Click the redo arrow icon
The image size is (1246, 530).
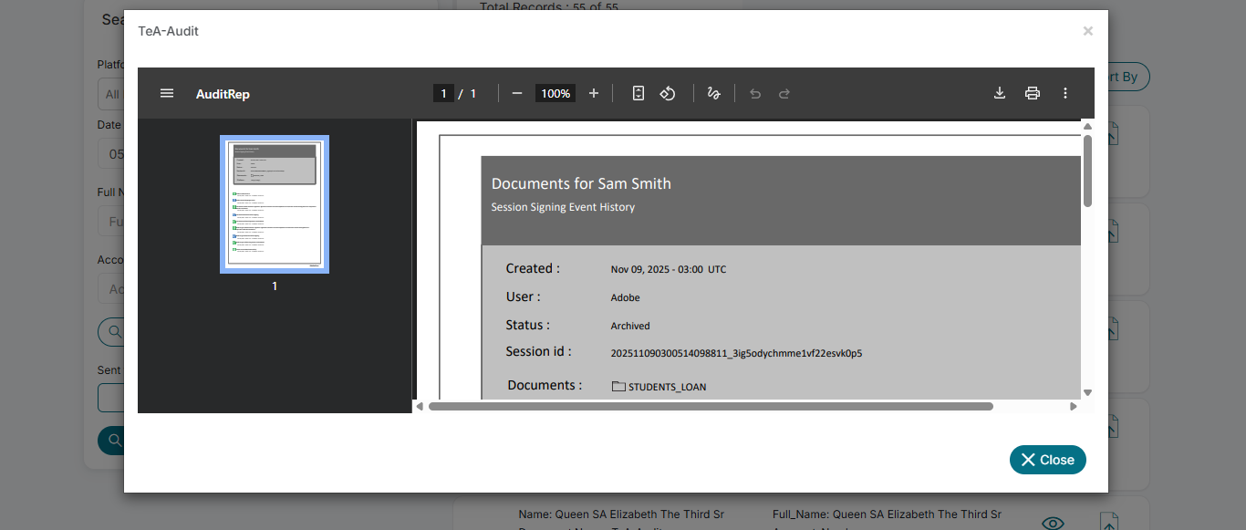pyautogui.click(x=784, y=93)
